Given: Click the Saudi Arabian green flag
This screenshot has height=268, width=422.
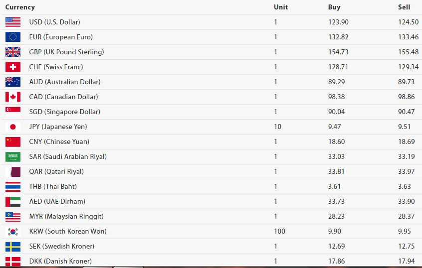Looking at the screenshot, I should [x=13, y=156].
